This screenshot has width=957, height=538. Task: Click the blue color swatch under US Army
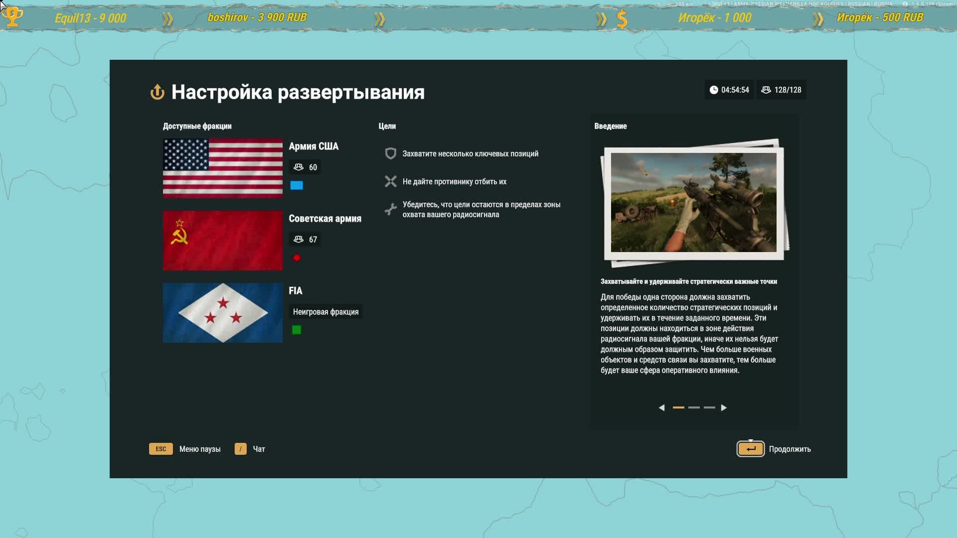pos(297,185)
